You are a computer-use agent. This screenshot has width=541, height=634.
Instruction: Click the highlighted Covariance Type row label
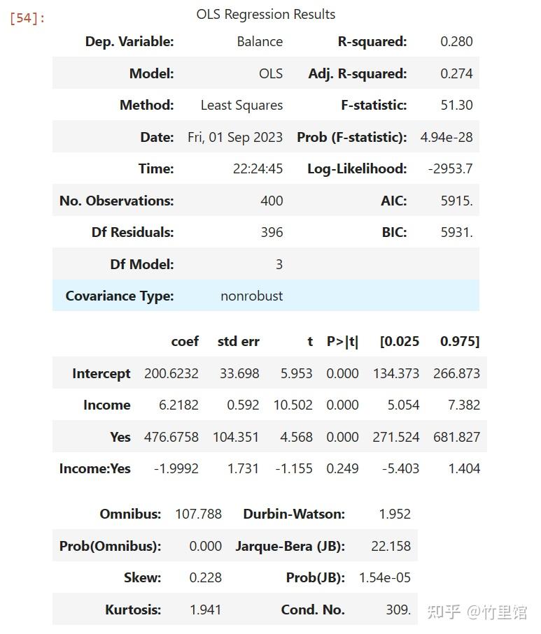click(x=120, y=296)
